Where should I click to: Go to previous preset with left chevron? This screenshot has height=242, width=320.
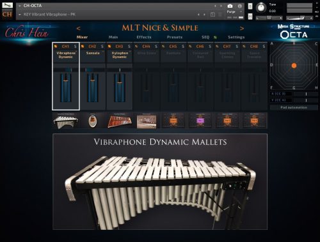tap(78, 28)
